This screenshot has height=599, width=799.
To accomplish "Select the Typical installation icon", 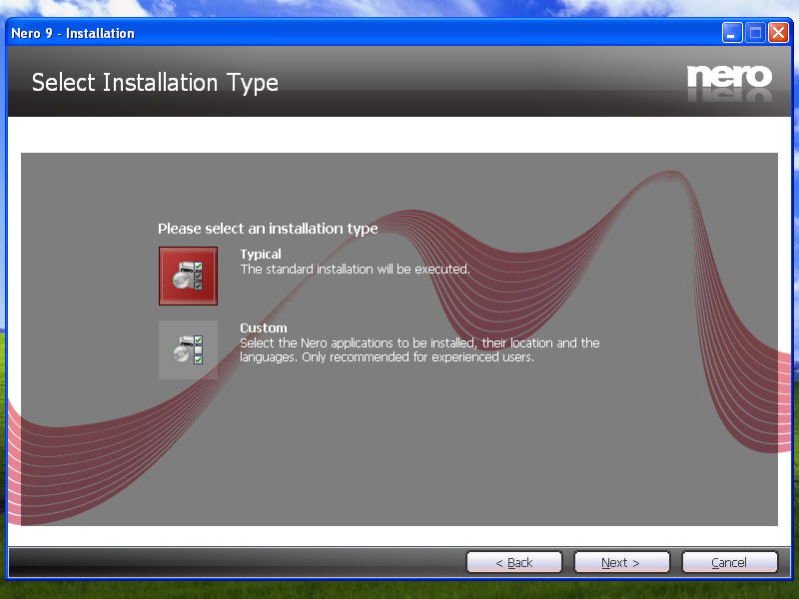I will pos(188,277).
